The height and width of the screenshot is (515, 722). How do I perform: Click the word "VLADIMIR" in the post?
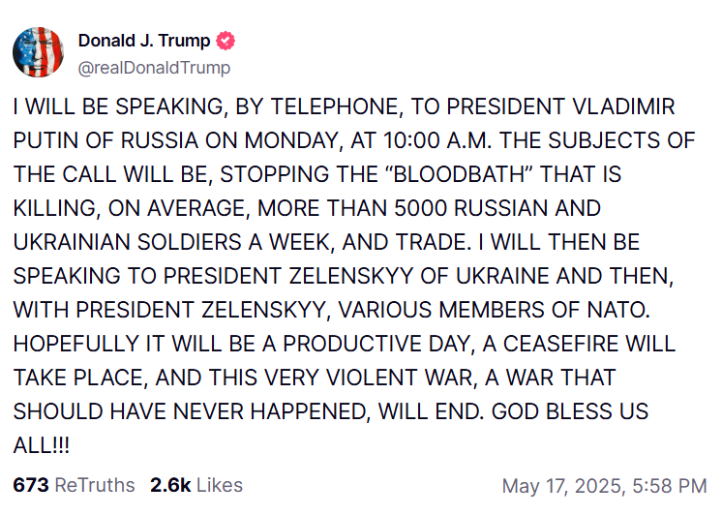[x=624, y=106]
